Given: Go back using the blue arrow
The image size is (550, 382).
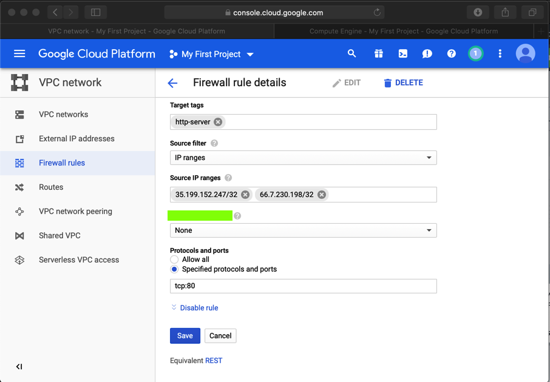Looking at the screenshot, I should click(x=173, y=83).
